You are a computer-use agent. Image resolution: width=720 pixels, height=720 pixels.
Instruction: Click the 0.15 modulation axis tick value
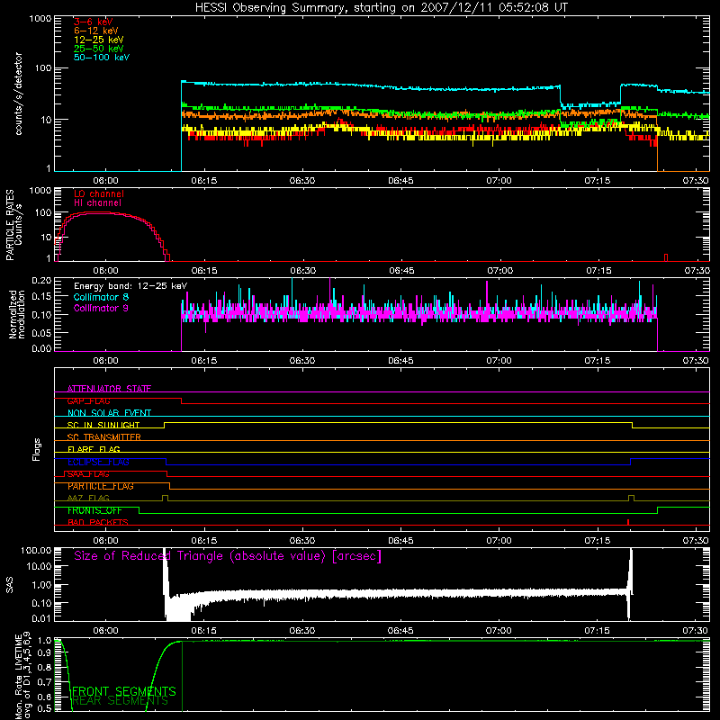point(41,297)
